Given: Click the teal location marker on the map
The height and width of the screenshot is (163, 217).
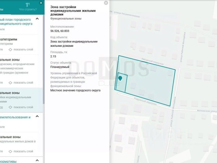Looking at the screenshot, I should (x=120, y=78).
